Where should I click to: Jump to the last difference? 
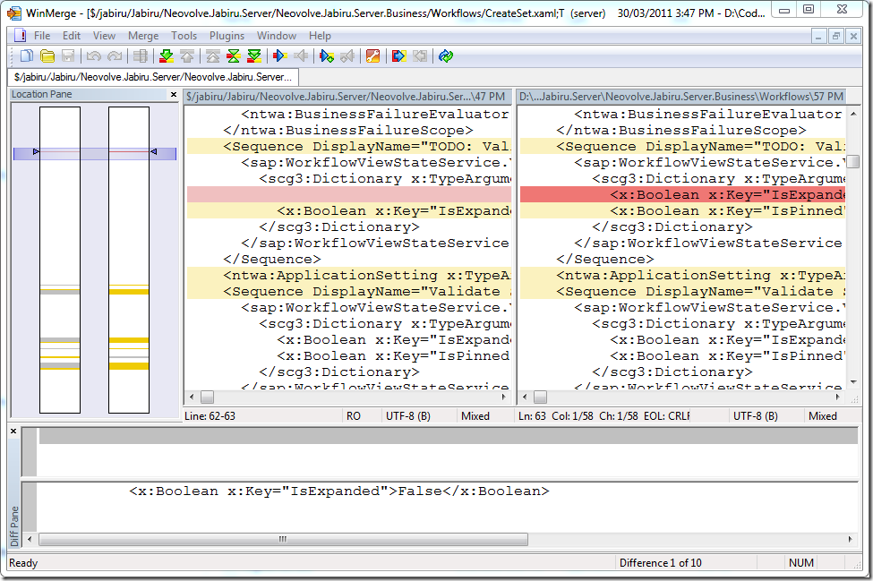[x=254, y=56]
